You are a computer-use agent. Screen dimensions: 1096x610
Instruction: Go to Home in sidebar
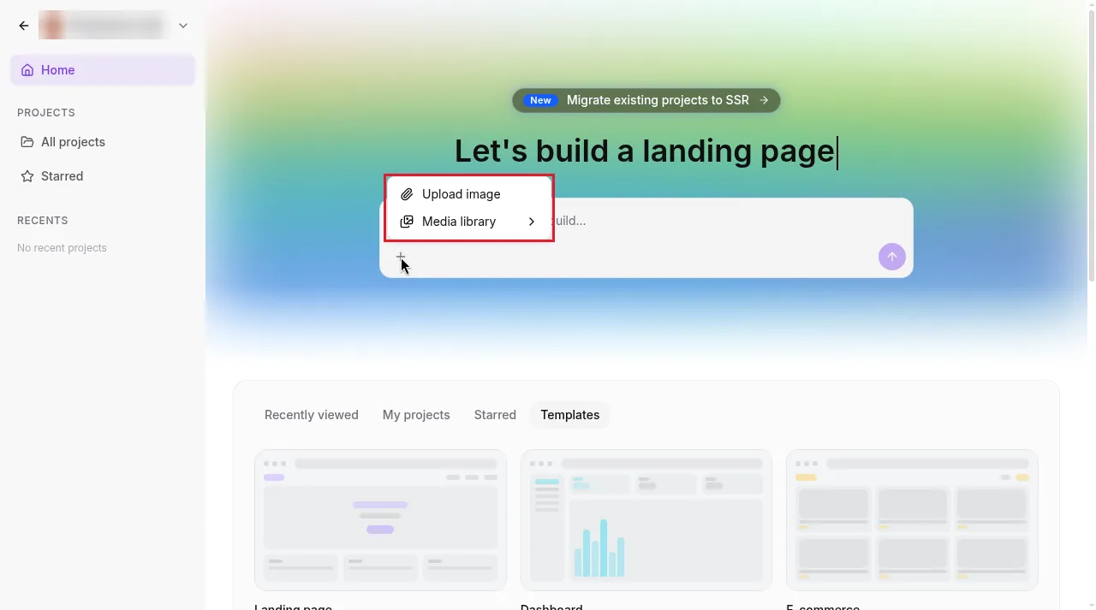(103, 70)
